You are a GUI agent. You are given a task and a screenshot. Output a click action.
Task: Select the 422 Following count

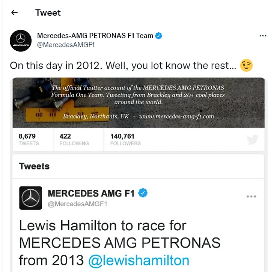click(x=74, y=139)
